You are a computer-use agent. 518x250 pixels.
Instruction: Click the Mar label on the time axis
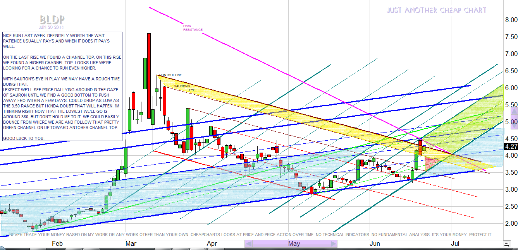tap(131, 244)
